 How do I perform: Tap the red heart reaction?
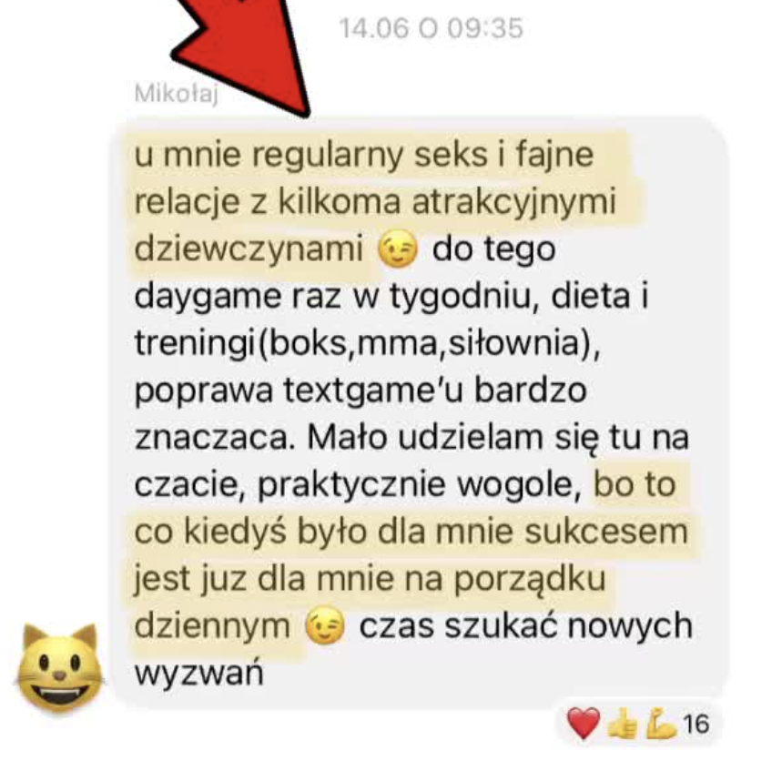tap(584, 723)
